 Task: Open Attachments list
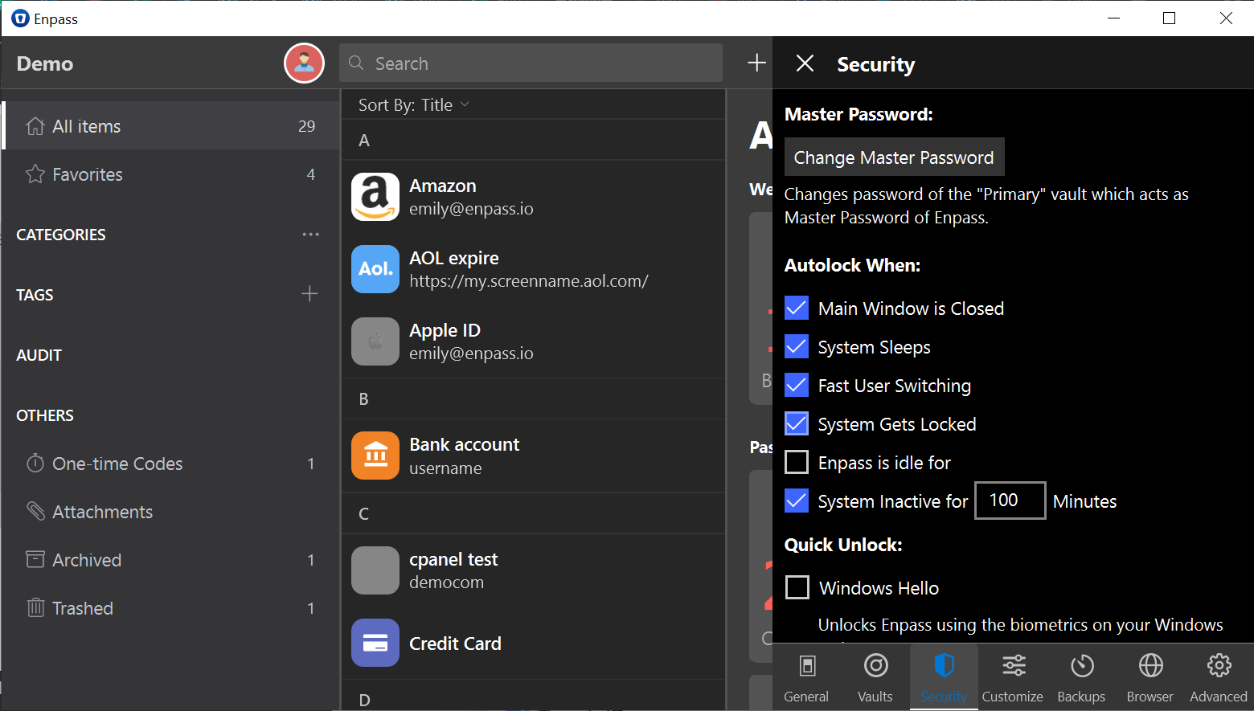point(170,512)
